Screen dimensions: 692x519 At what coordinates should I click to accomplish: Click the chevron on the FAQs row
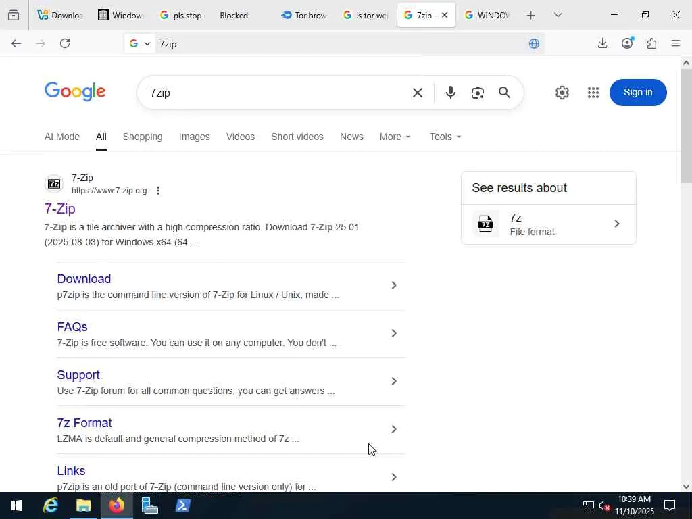click(394, 333)
